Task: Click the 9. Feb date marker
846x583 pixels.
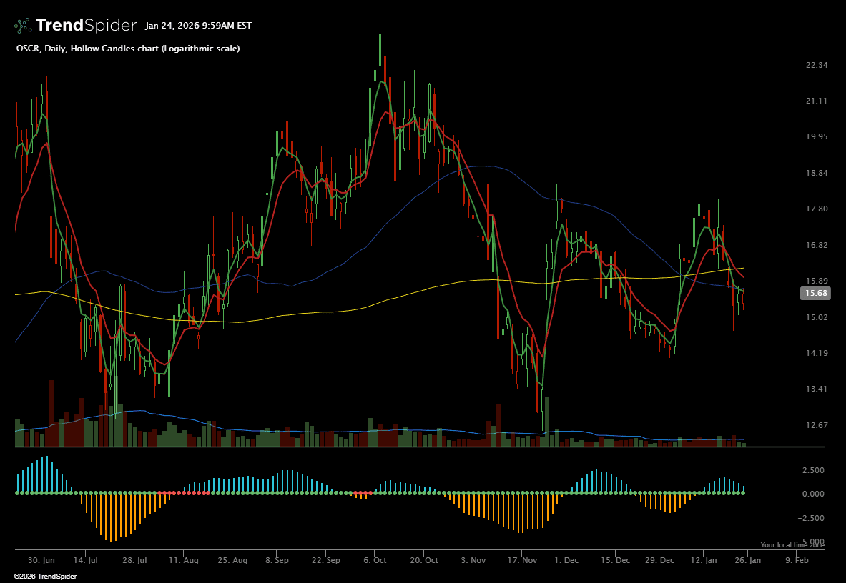Action: point(797,561)
